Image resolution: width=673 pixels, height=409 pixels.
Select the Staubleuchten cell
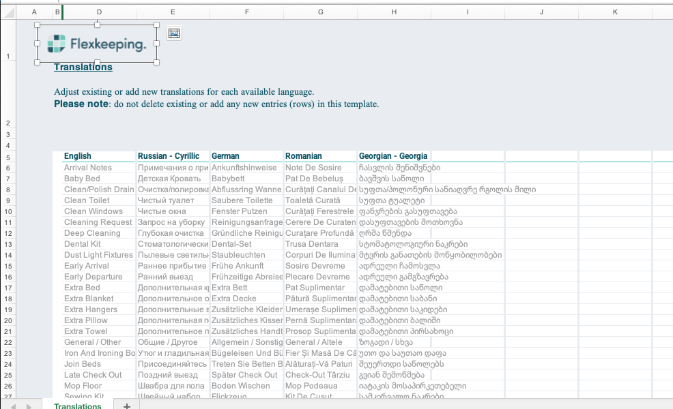247,255
